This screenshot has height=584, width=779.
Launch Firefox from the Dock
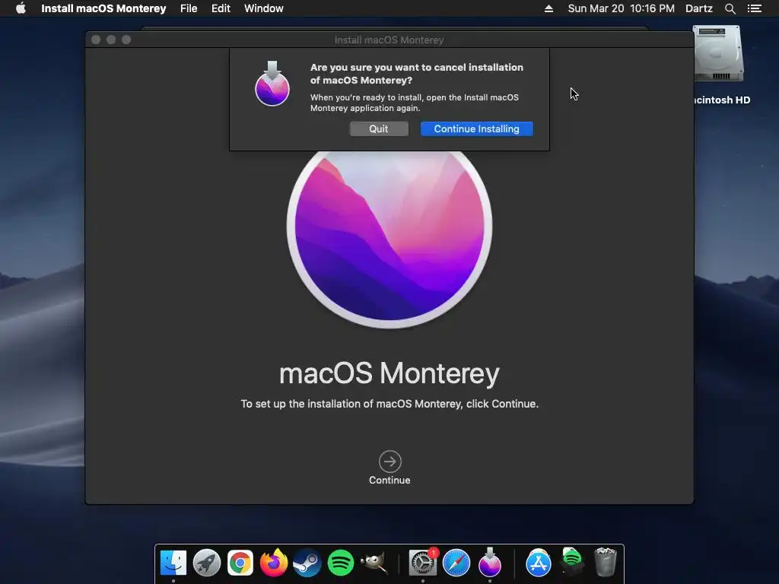[274, 563]
